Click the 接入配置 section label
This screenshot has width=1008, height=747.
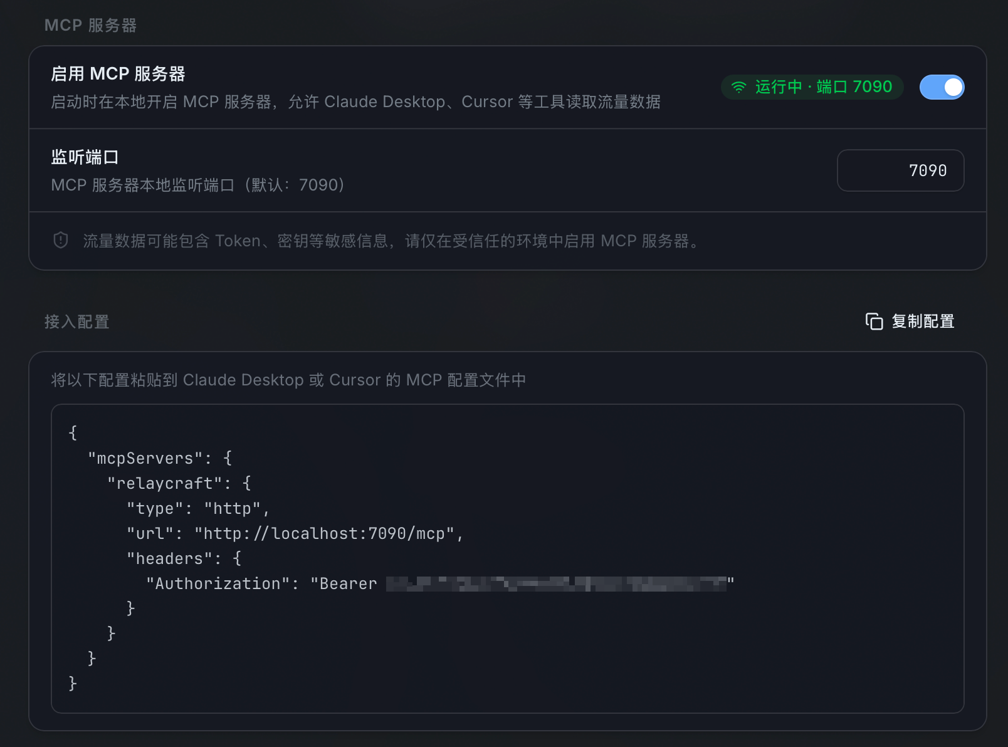point(76,321)
